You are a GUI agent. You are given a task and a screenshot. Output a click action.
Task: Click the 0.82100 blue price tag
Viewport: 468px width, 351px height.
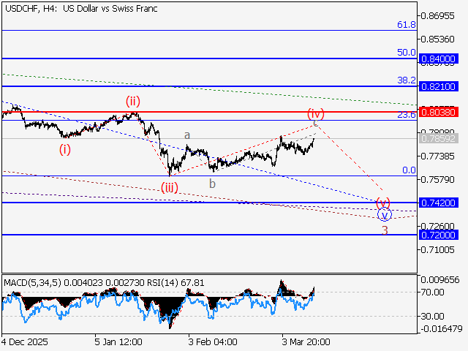pos(439,86)
